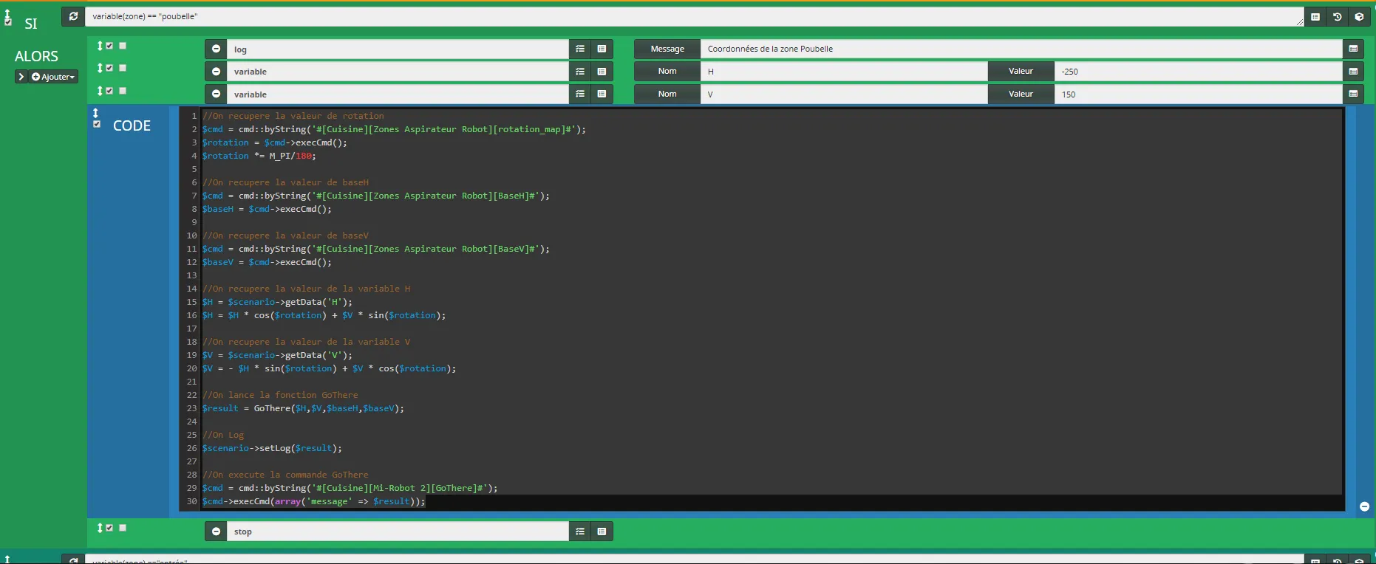Click the history clock icon for the condition
The width and height of the screenshot is (1376, 564).
pos(1337,16)
